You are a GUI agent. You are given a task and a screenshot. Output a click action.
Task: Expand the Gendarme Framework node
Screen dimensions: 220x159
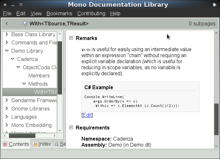(x=7, y=100)
